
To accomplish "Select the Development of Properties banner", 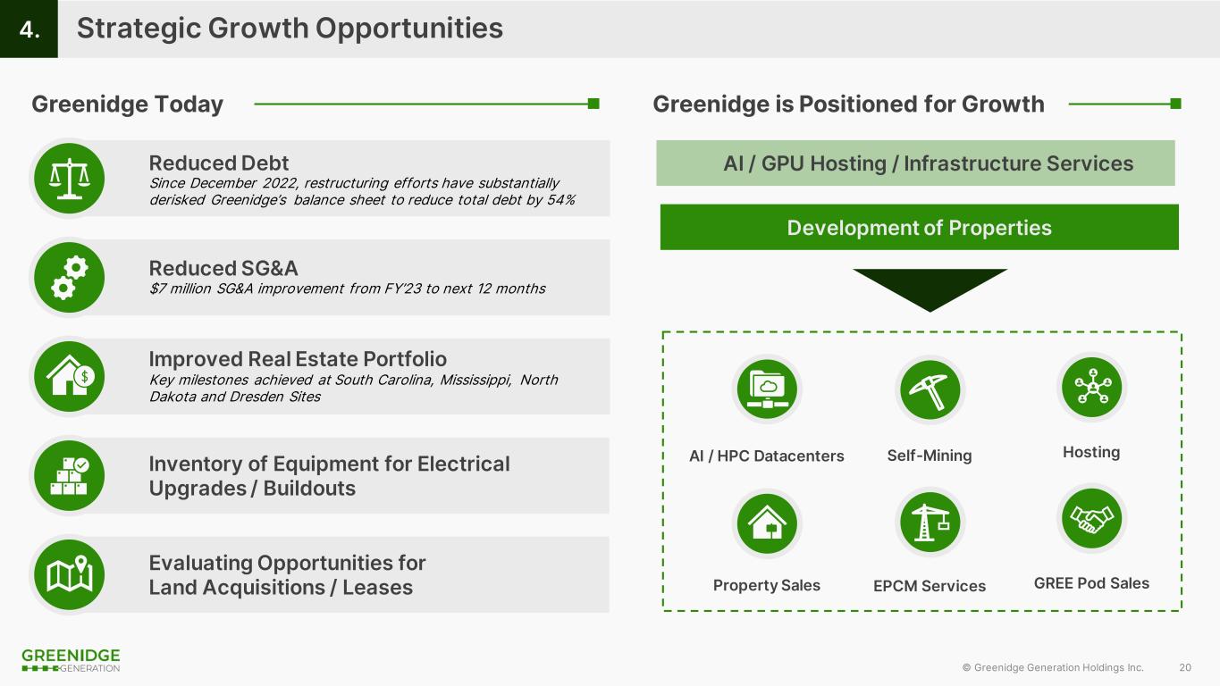I will pyautogui.click(x=919, y=228).
